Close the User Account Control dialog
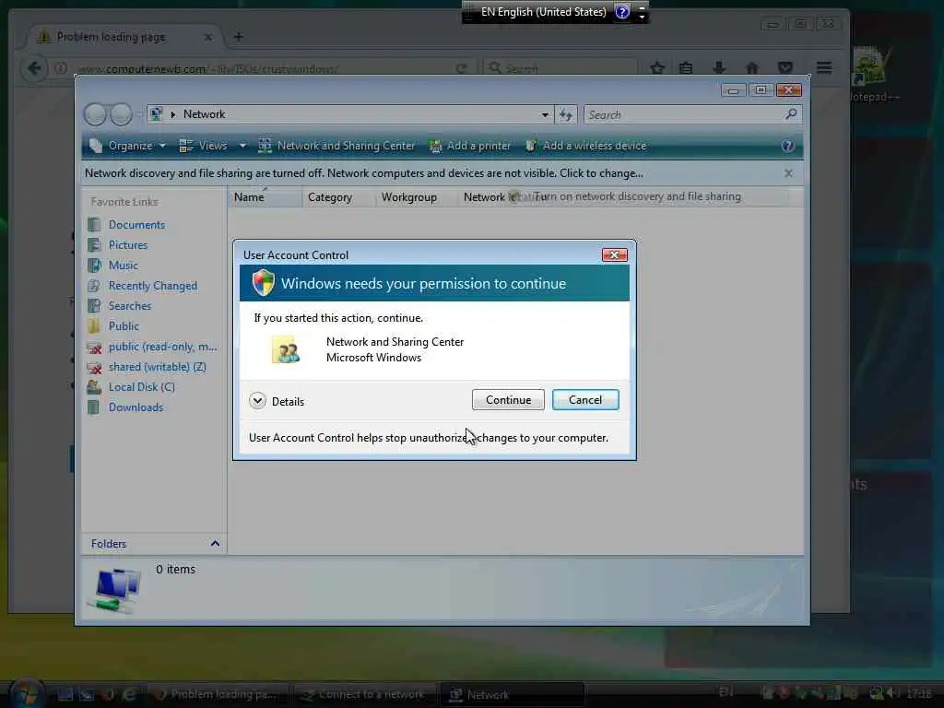Viewport: 944px width, 708px height. tap(614, 254)
